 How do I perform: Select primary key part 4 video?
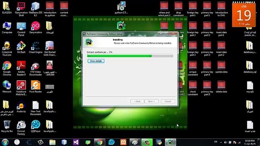click(207, 69)
